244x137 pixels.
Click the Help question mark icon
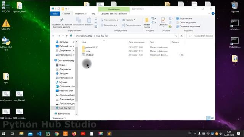pyautogui.click(x=213, y=14)
